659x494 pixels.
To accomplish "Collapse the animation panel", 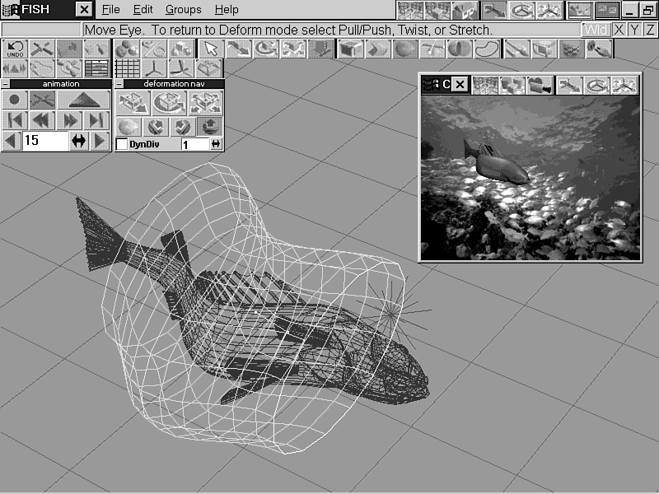I will point(6,84).
